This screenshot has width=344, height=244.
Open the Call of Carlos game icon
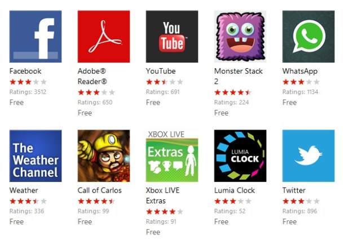point(104,156)
